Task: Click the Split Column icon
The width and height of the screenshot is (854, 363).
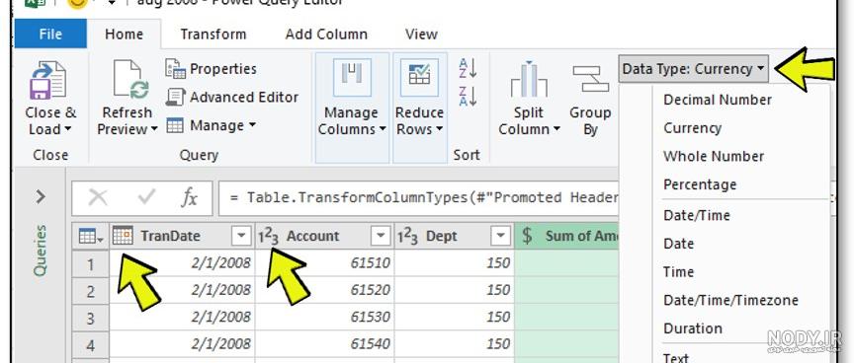Action: tap(529, 80)
